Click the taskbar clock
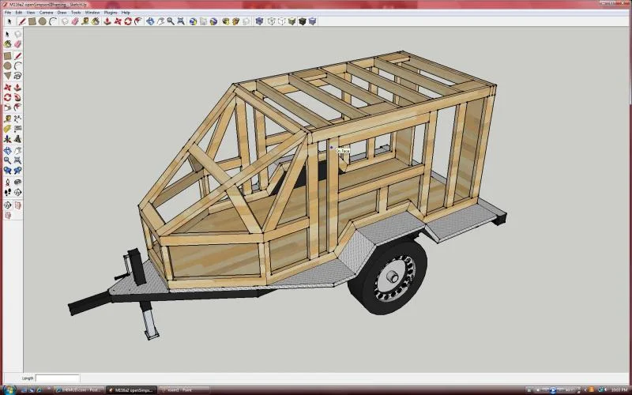This screenshot has height=395, width=632. click(619, 389)
